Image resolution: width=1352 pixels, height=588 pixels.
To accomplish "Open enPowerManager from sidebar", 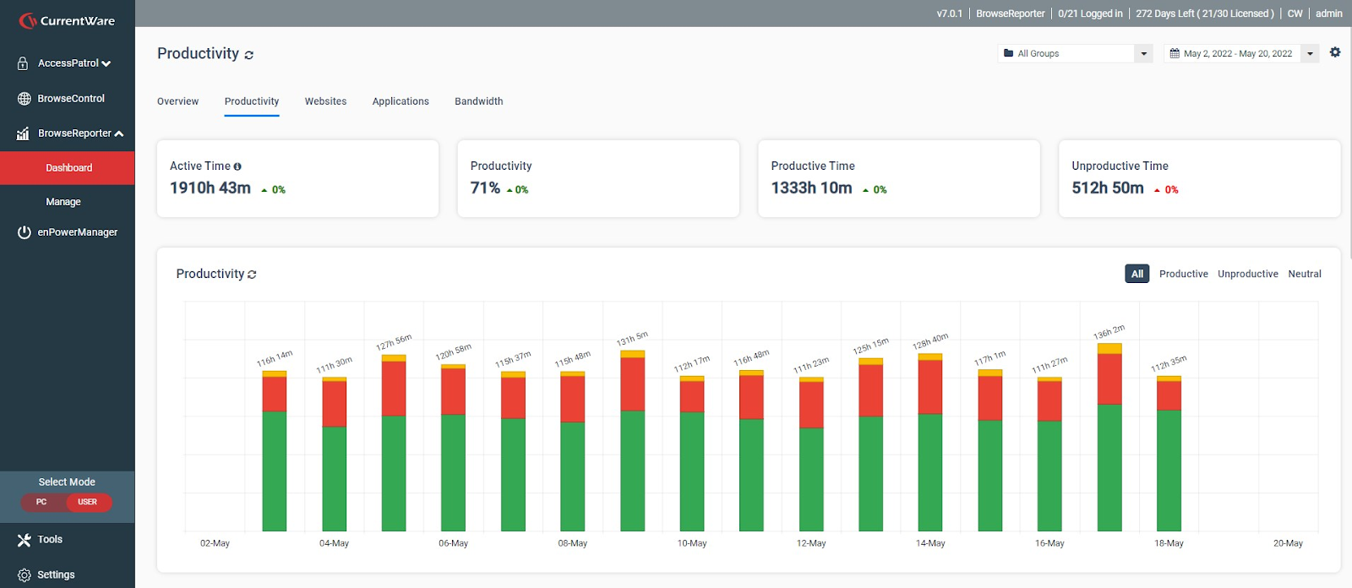I will click(77, 232).
